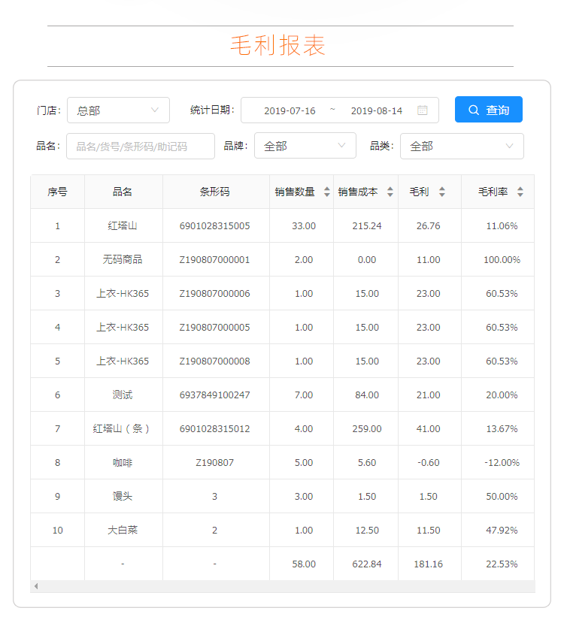Select end date 2019-08-14
Screen dimensions: 564x629
(376, 110)
